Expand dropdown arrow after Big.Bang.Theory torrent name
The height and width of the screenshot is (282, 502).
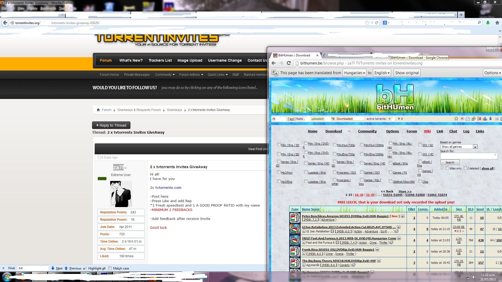(379, 261)
